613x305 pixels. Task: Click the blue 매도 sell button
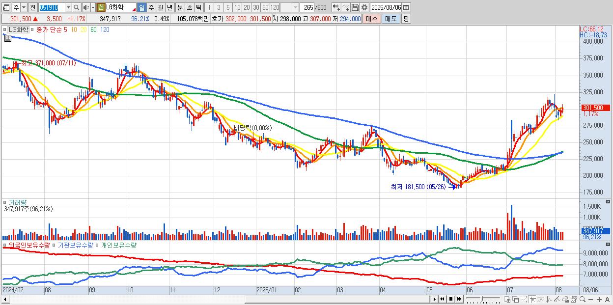coord(390,19)
